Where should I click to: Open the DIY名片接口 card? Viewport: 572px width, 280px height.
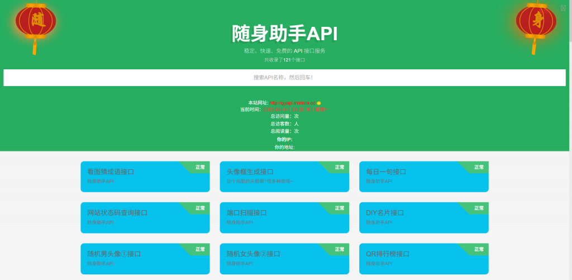[x=424, y=217]
